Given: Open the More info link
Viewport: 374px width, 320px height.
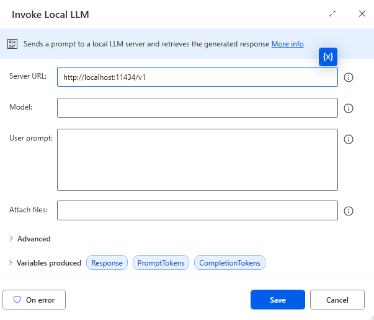Looking at the screenshot, I should click(287, 44).
